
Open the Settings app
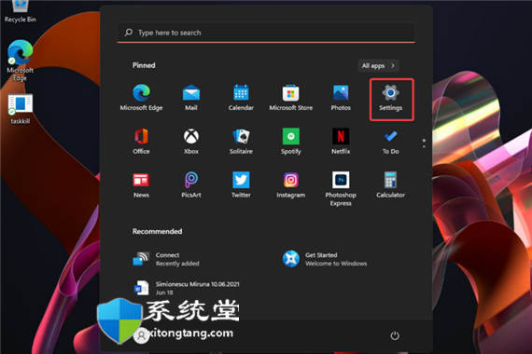(390, 99)
